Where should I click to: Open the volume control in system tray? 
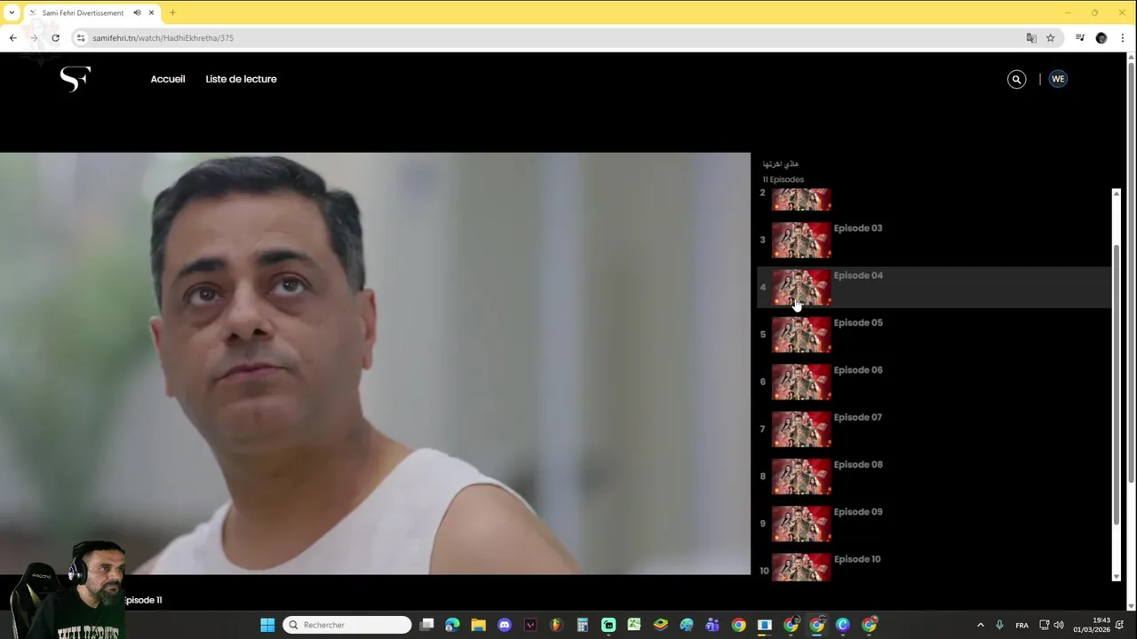pos(1058,625)
